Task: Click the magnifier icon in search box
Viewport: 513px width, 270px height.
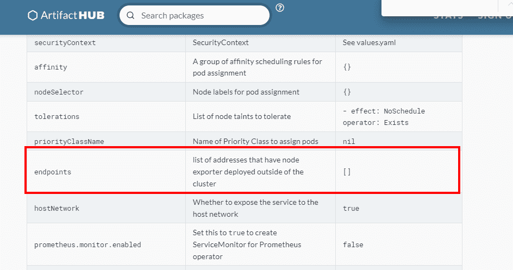Action: click(x=130, y=15)
